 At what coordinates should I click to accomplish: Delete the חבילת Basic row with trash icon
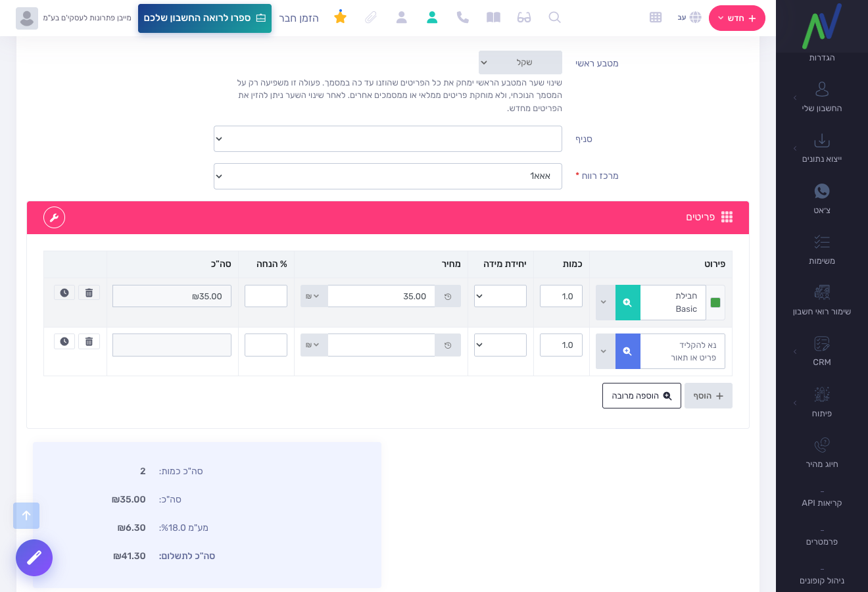(x=89, y=293)
